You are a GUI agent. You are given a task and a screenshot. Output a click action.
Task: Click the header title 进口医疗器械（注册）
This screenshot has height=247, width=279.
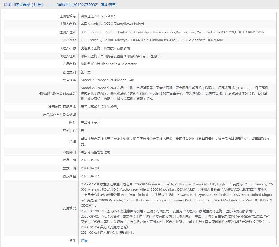26,5
